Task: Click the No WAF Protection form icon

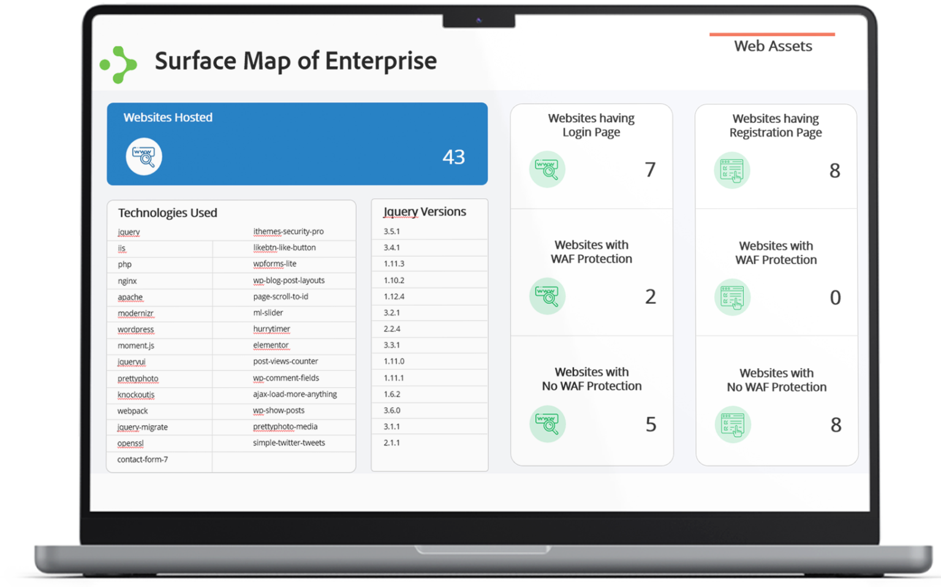Action: [x=733, y=424]
